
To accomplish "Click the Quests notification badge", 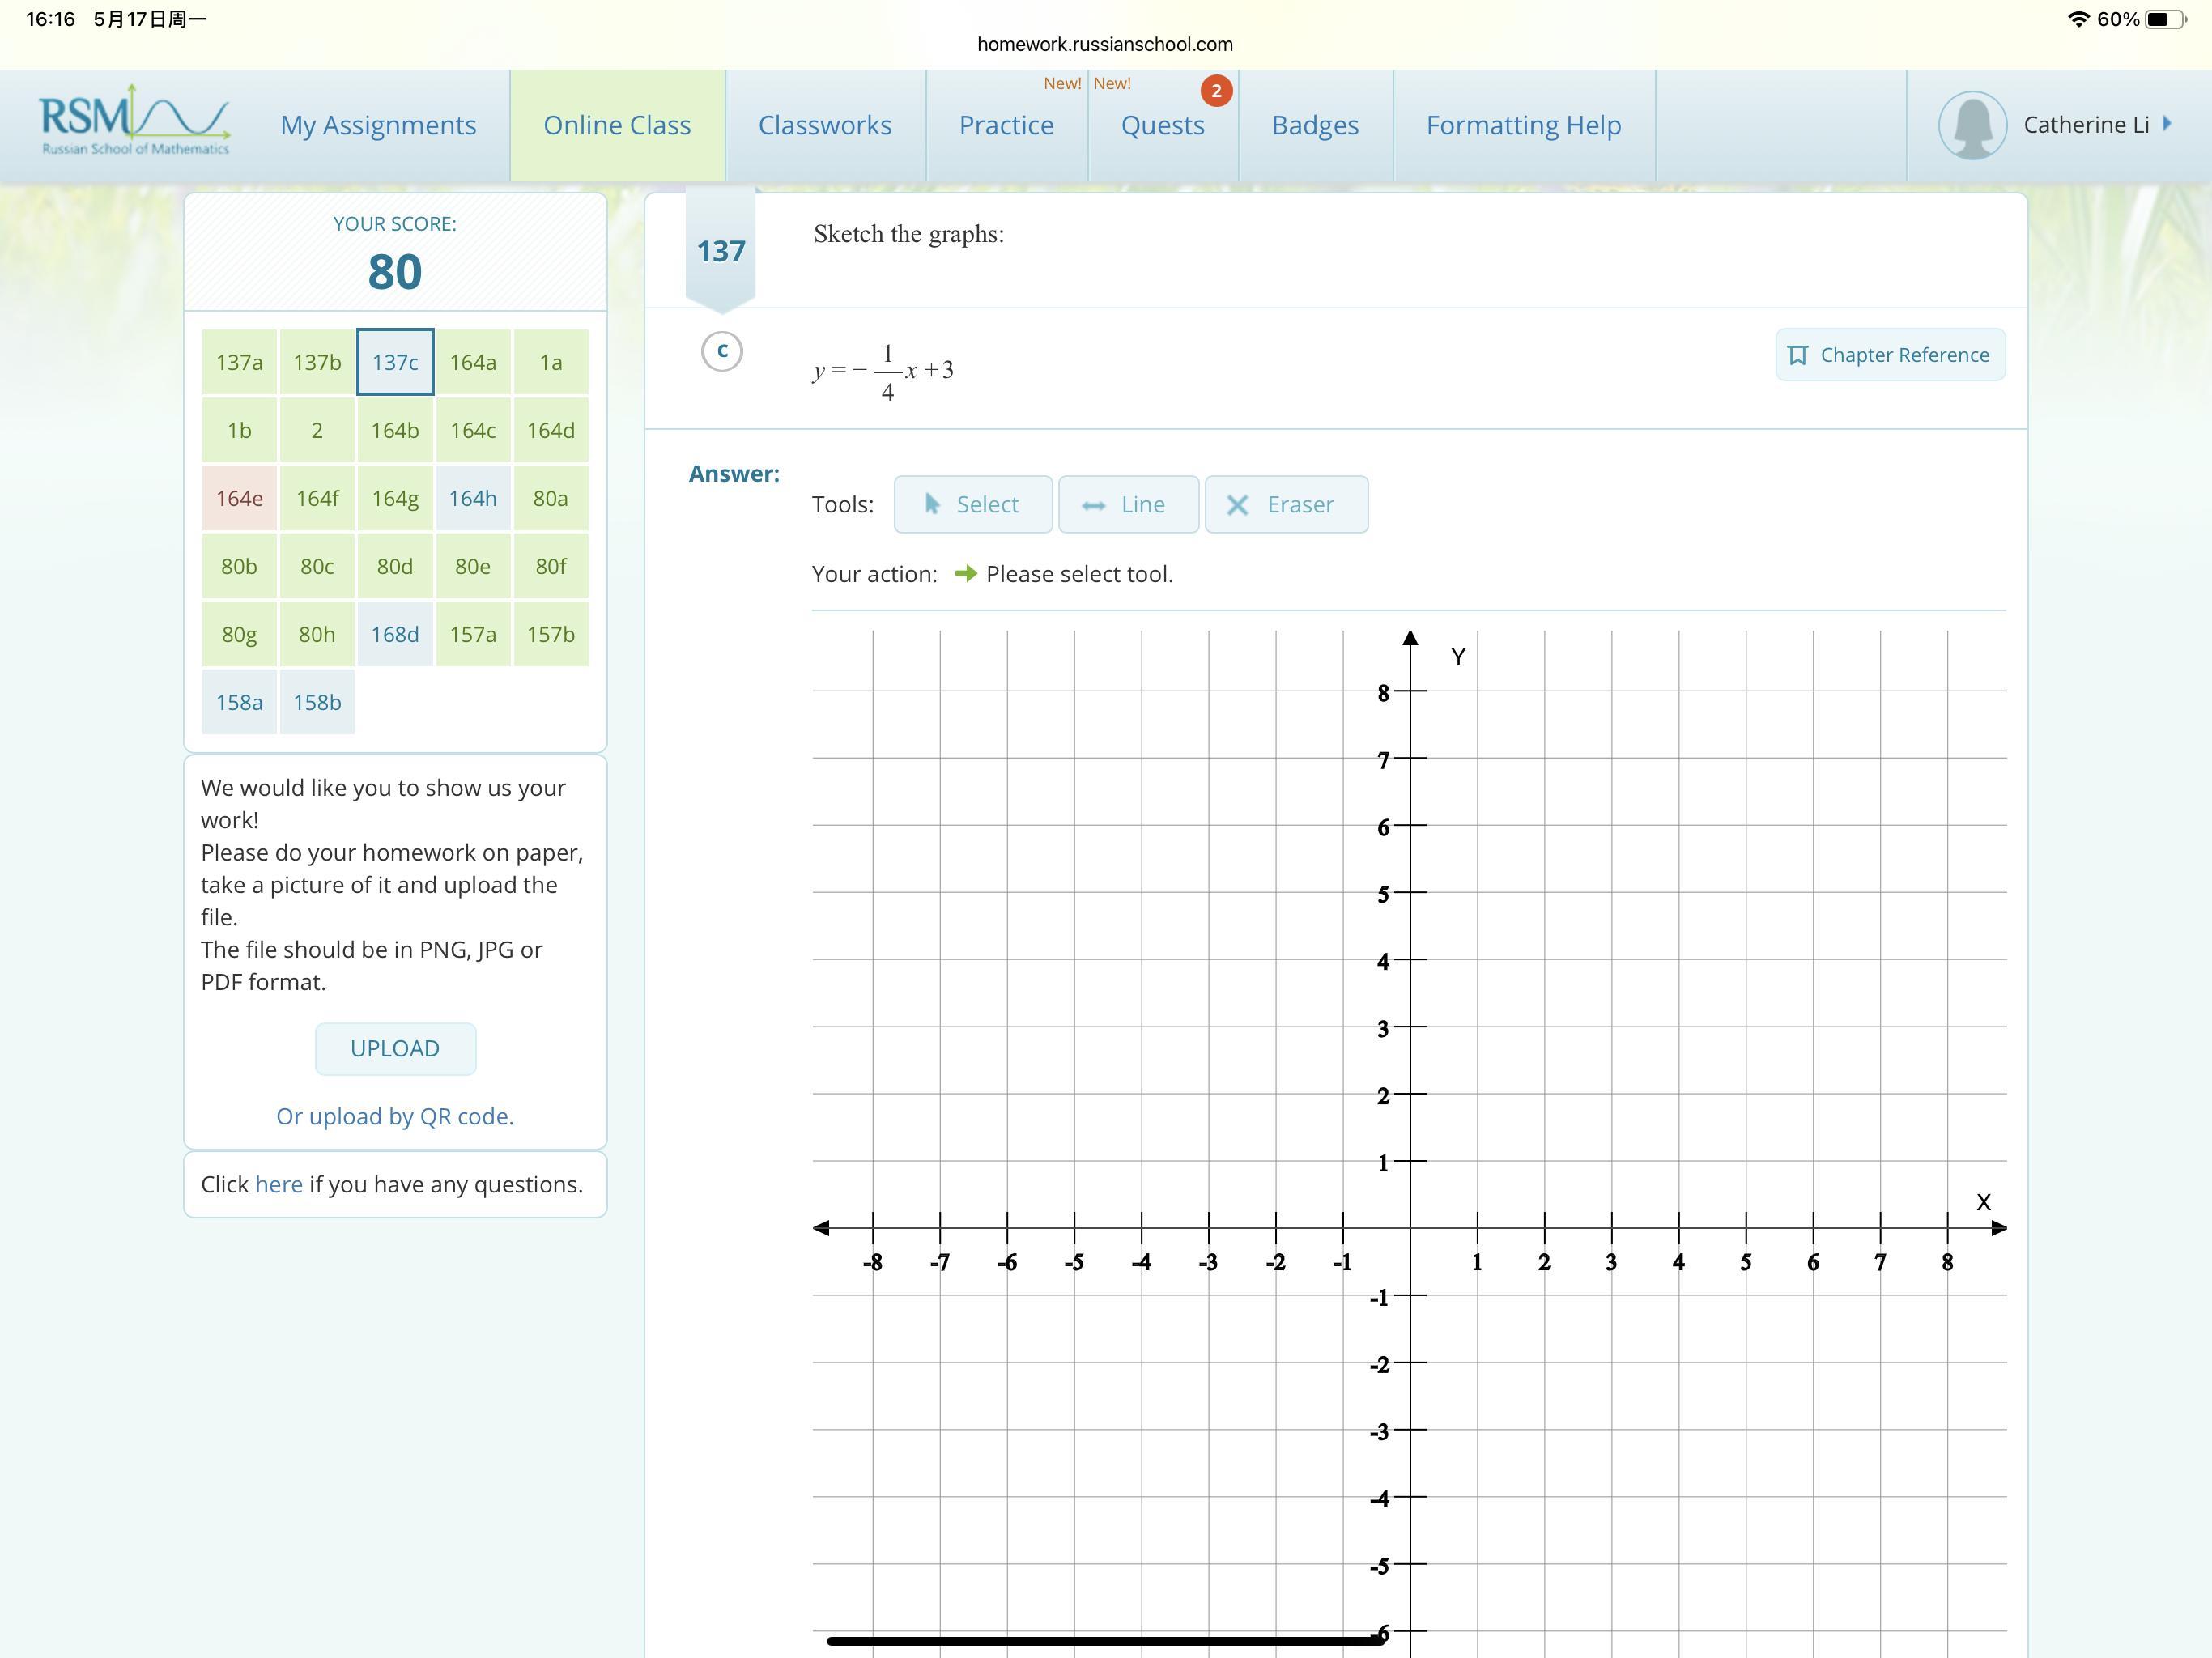I will click(x=1215, y=91).
